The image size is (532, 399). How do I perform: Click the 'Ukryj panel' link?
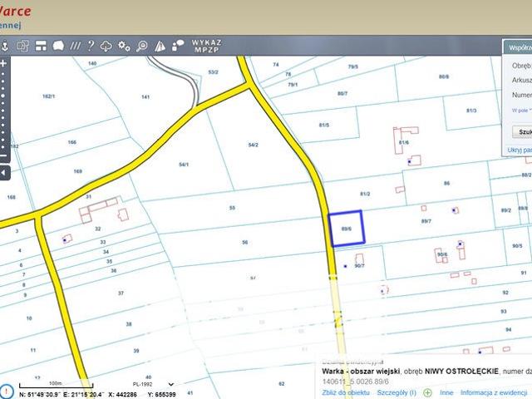519,150
